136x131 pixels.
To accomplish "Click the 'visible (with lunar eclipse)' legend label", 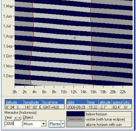I will [x=105, y=119].
